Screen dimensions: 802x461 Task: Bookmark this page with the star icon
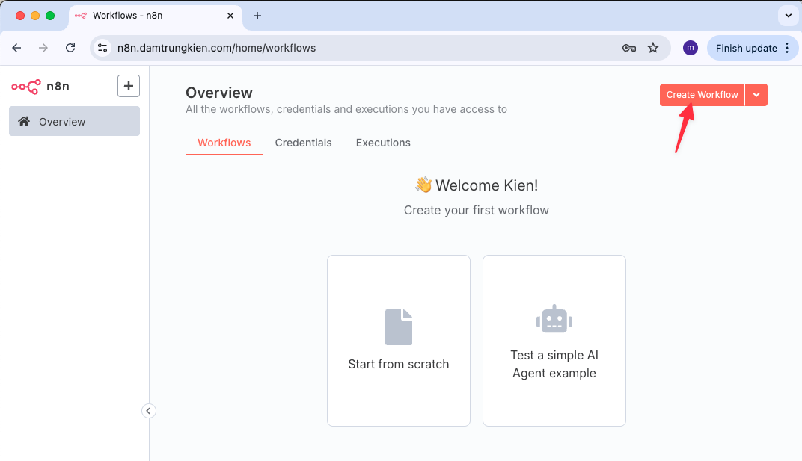[653, 48]
